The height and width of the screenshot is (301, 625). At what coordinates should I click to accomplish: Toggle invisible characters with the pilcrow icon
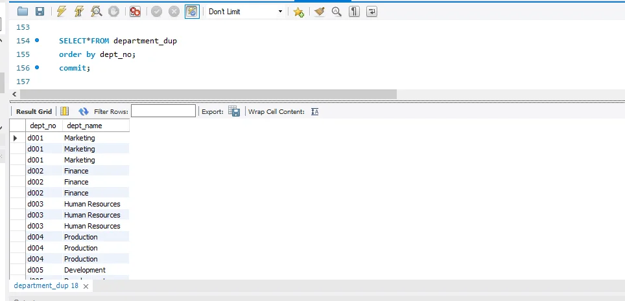(x=354, y=12)
